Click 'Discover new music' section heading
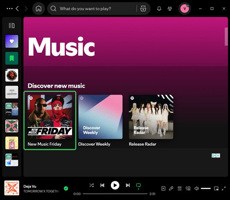 56,86
